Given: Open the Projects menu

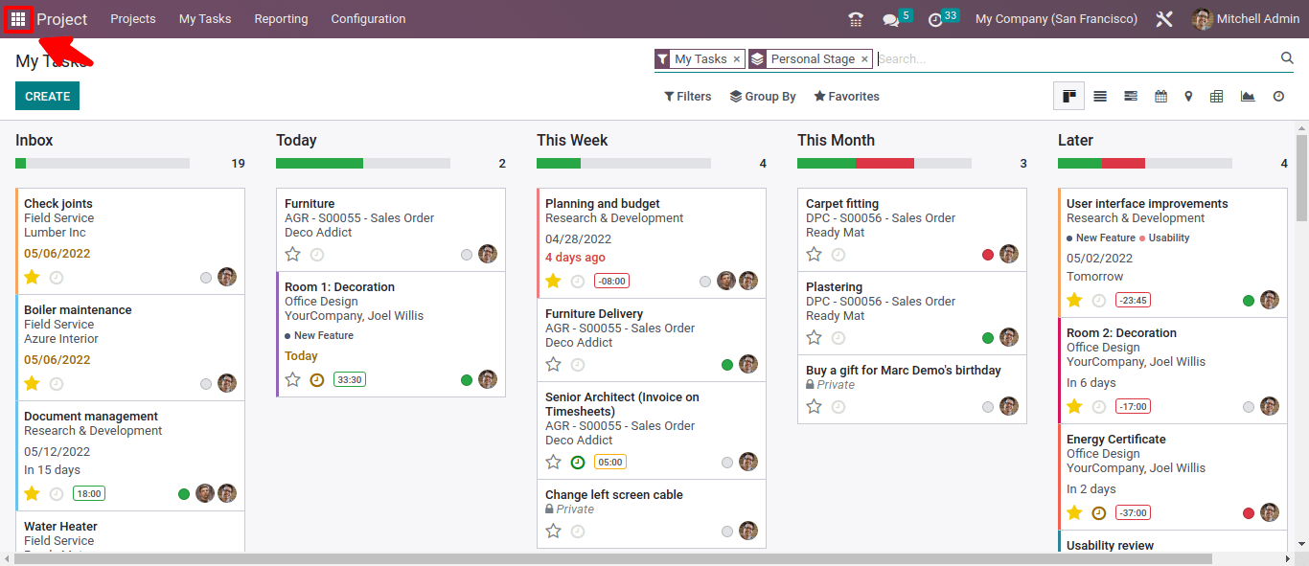Looking at the screenshot, I should [x=133, y=19].
